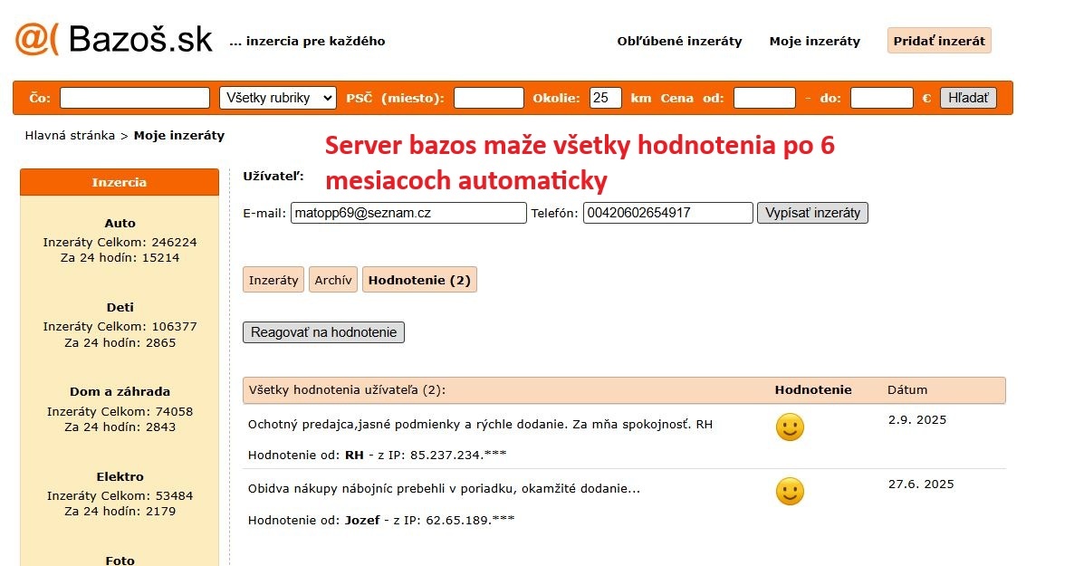Open the Deti category in the sidebar
The image size is (1074, 566).
pyautogui.click(x=119, y=307)
